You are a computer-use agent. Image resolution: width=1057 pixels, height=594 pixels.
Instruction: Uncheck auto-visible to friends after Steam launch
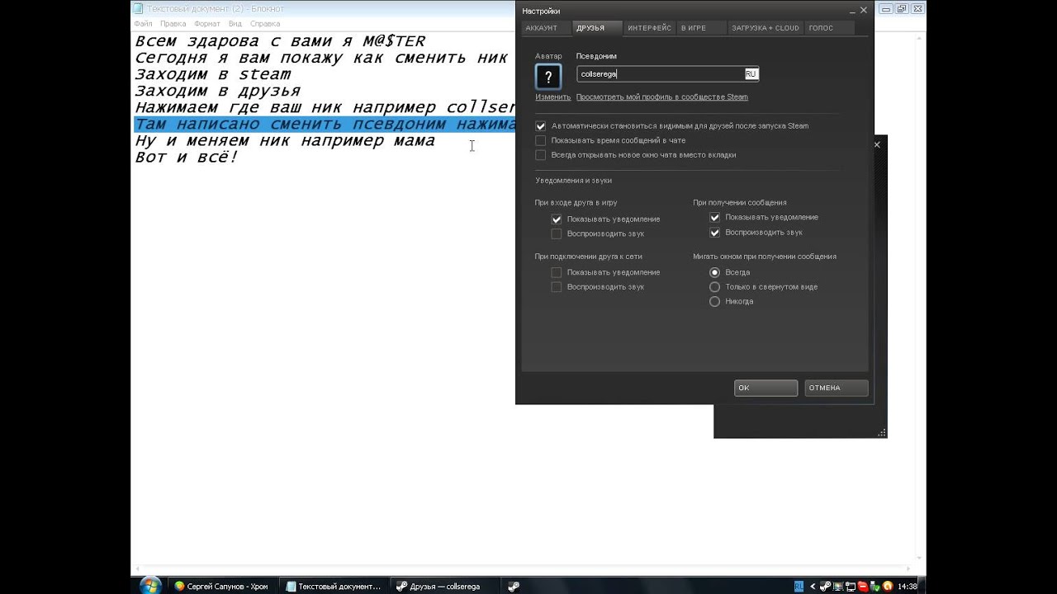click(x=541, y=126)
